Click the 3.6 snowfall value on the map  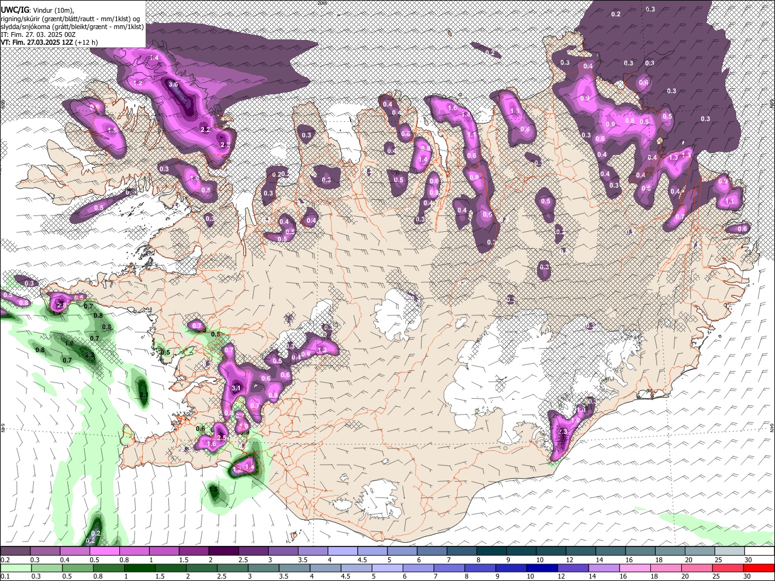point(173,84)
